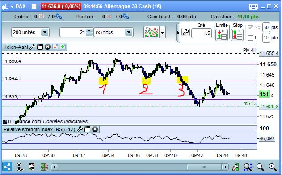Click the 10 pts limit field
Viewport: 282px width, 175px height.
point(266,38)
